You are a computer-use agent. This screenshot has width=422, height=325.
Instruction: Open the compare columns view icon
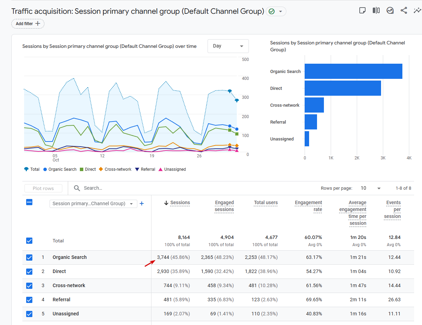(x=376, y=10)
